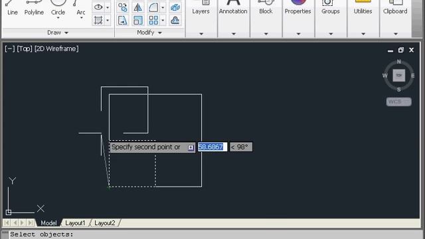Click the angle field showing 98°
The width and height of the screenshot is (425, 239).
pos(241,147)
